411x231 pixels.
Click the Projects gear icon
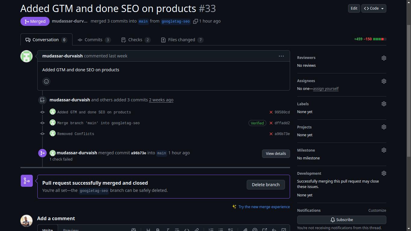(x=384, y=127)
